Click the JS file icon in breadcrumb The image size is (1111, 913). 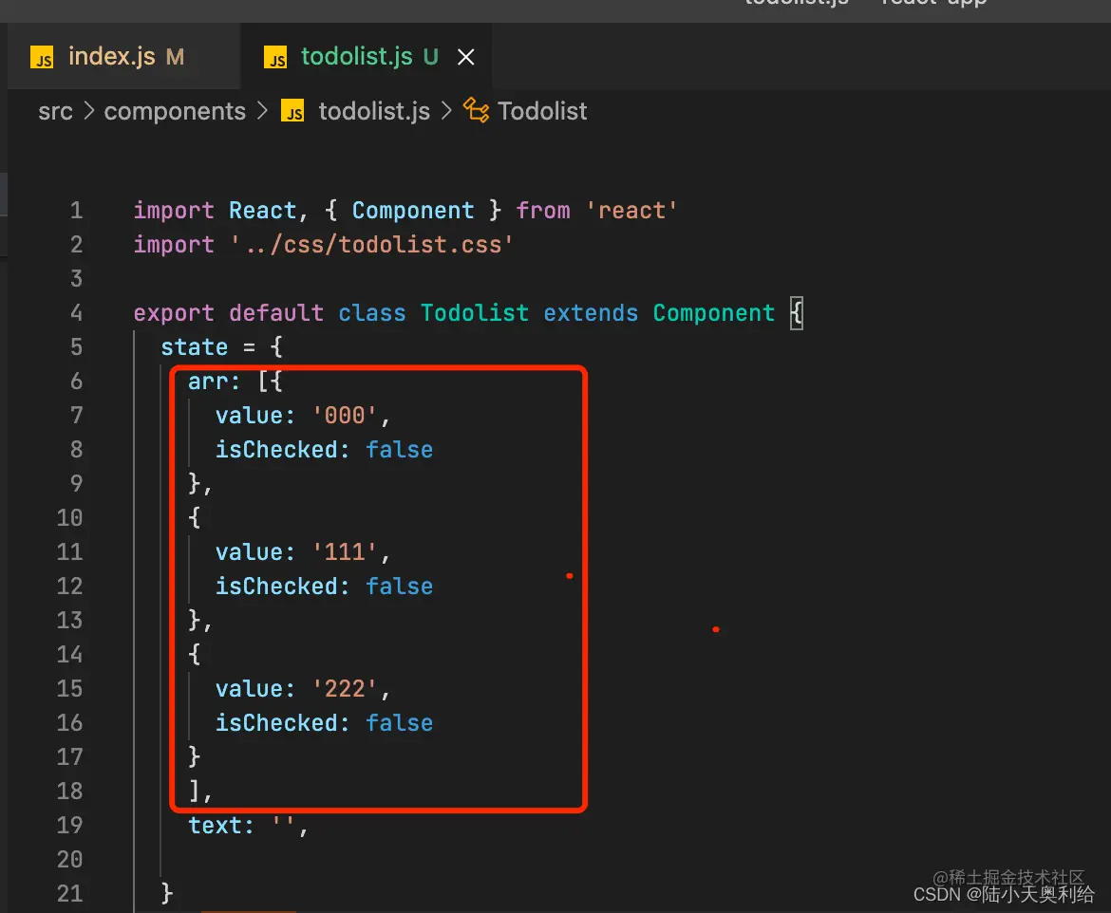[292, 111]
